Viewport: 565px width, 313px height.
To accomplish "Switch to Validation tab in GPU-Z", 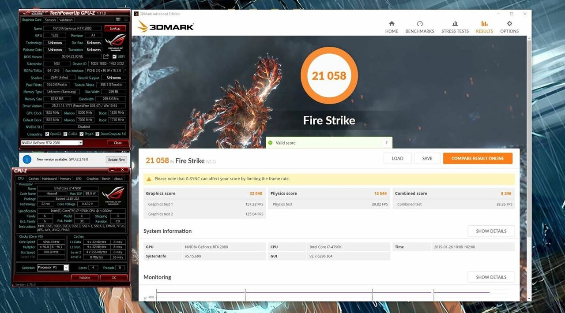I will (x=66, y=20).
